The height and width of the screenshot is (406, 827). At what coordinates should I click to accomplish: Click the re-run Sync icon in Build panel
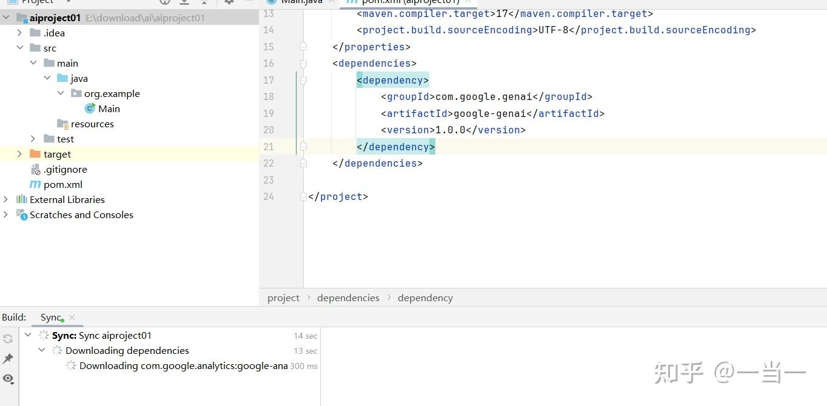tap(8, 338)
